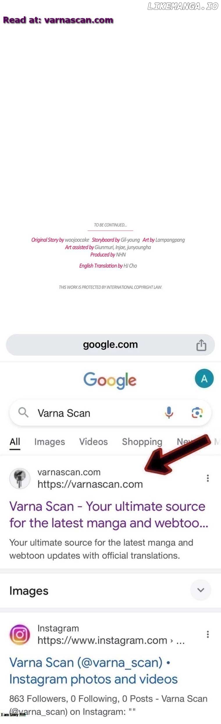Switch to the Videos tab
This screenshot has height=724, width=221.
tap(93, 442)
